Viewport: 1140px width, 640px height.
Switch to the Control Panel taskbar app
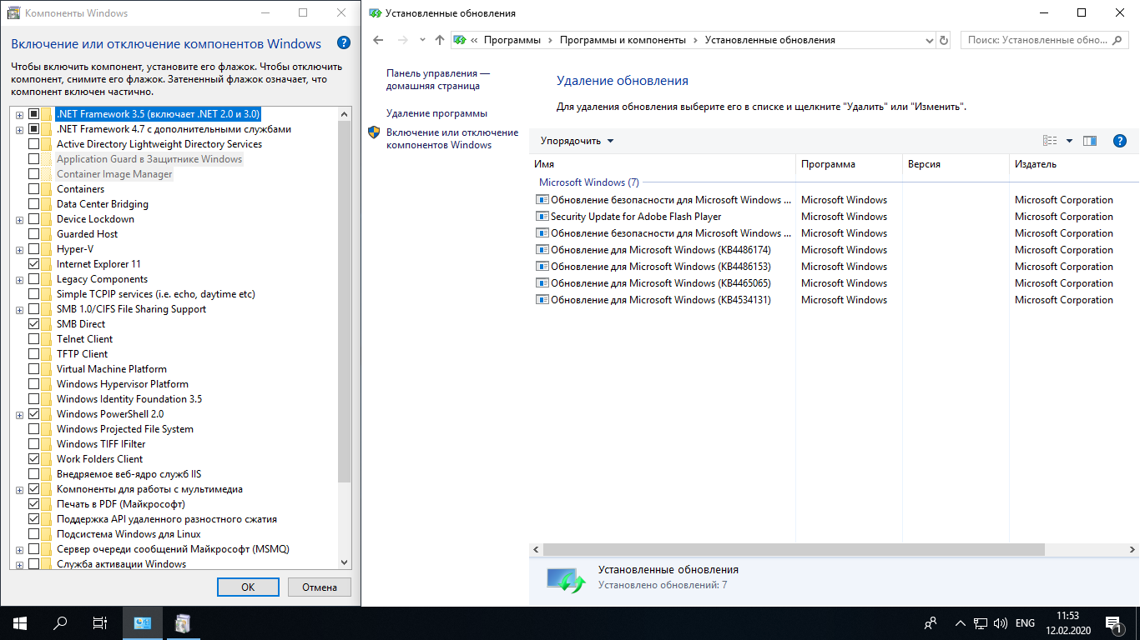coord(143,622)
